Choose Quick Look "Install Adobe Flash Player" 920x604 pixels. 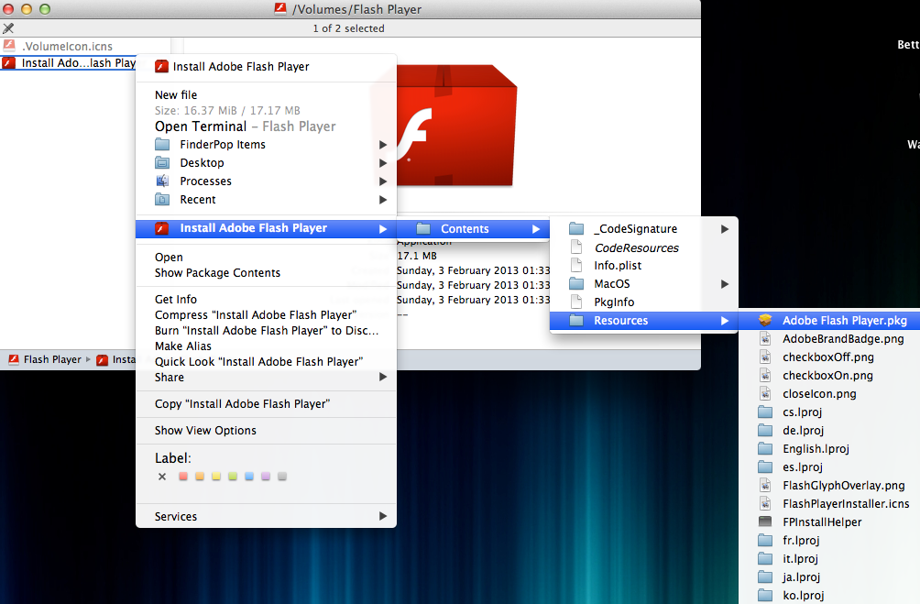pos(258,362)
